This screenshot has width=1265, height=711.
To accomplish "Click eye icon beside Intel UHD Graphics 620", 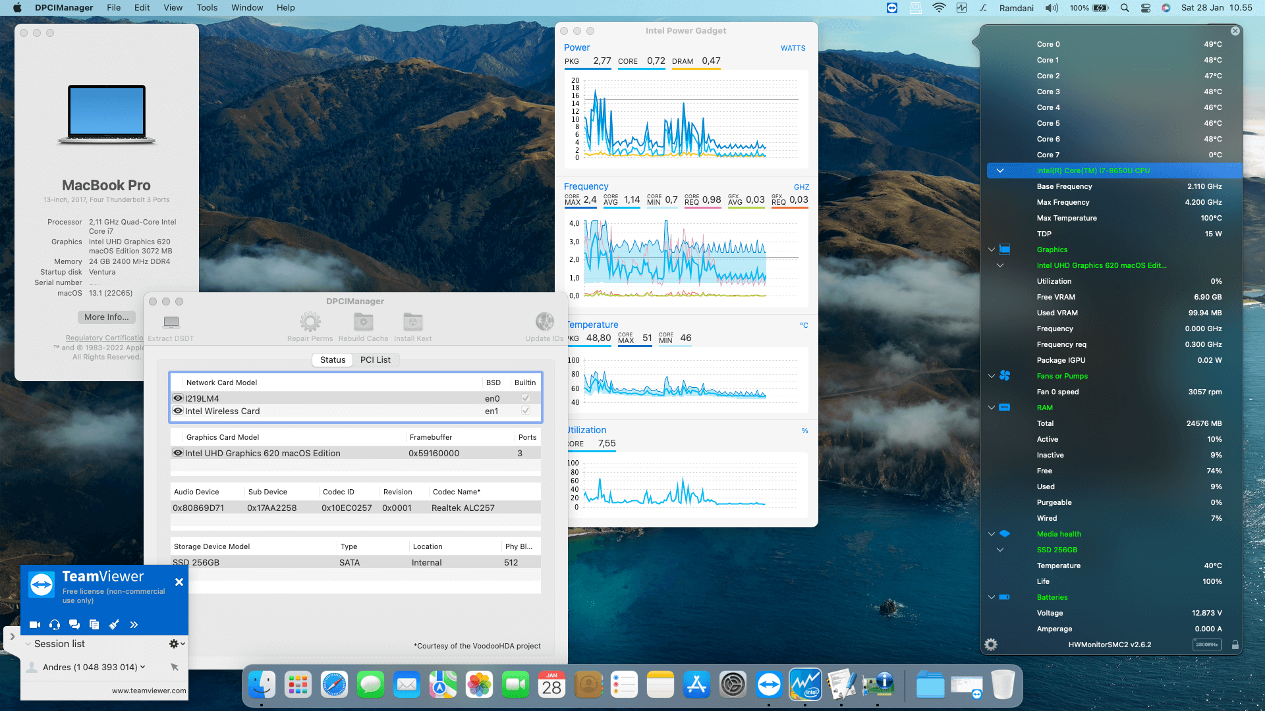I will click(178, 453).
